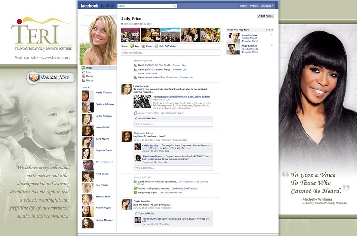Open friend Maria Thomas

tap(104, 93)
